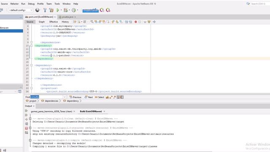Toggle Regular Expression icon in Find bar
270x152 pixels.
pos(114,97)
